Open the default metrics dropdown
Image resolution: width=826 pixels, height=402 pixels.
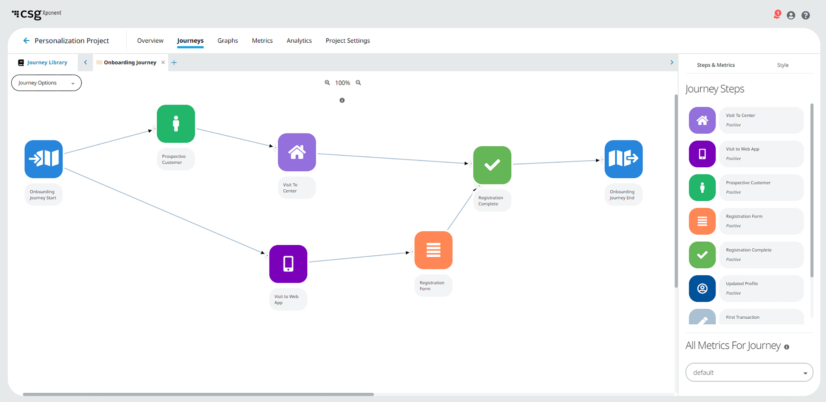(749, 372)
